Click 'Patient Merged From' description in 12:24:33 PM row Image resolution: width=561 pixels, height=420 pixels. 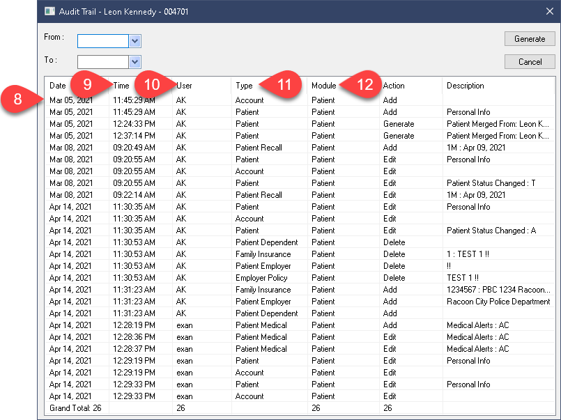click(498, 124)
